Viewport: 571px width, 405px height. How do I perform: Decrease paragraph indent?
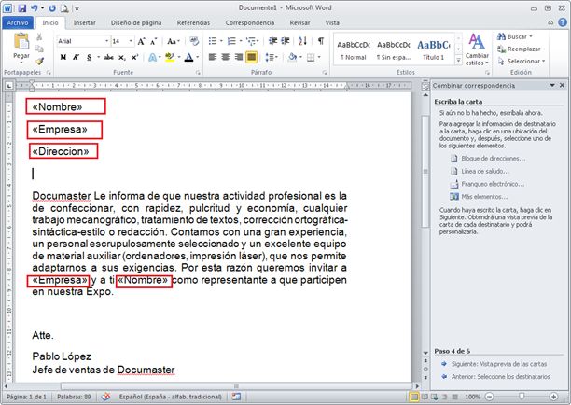(x=272, y=41)
